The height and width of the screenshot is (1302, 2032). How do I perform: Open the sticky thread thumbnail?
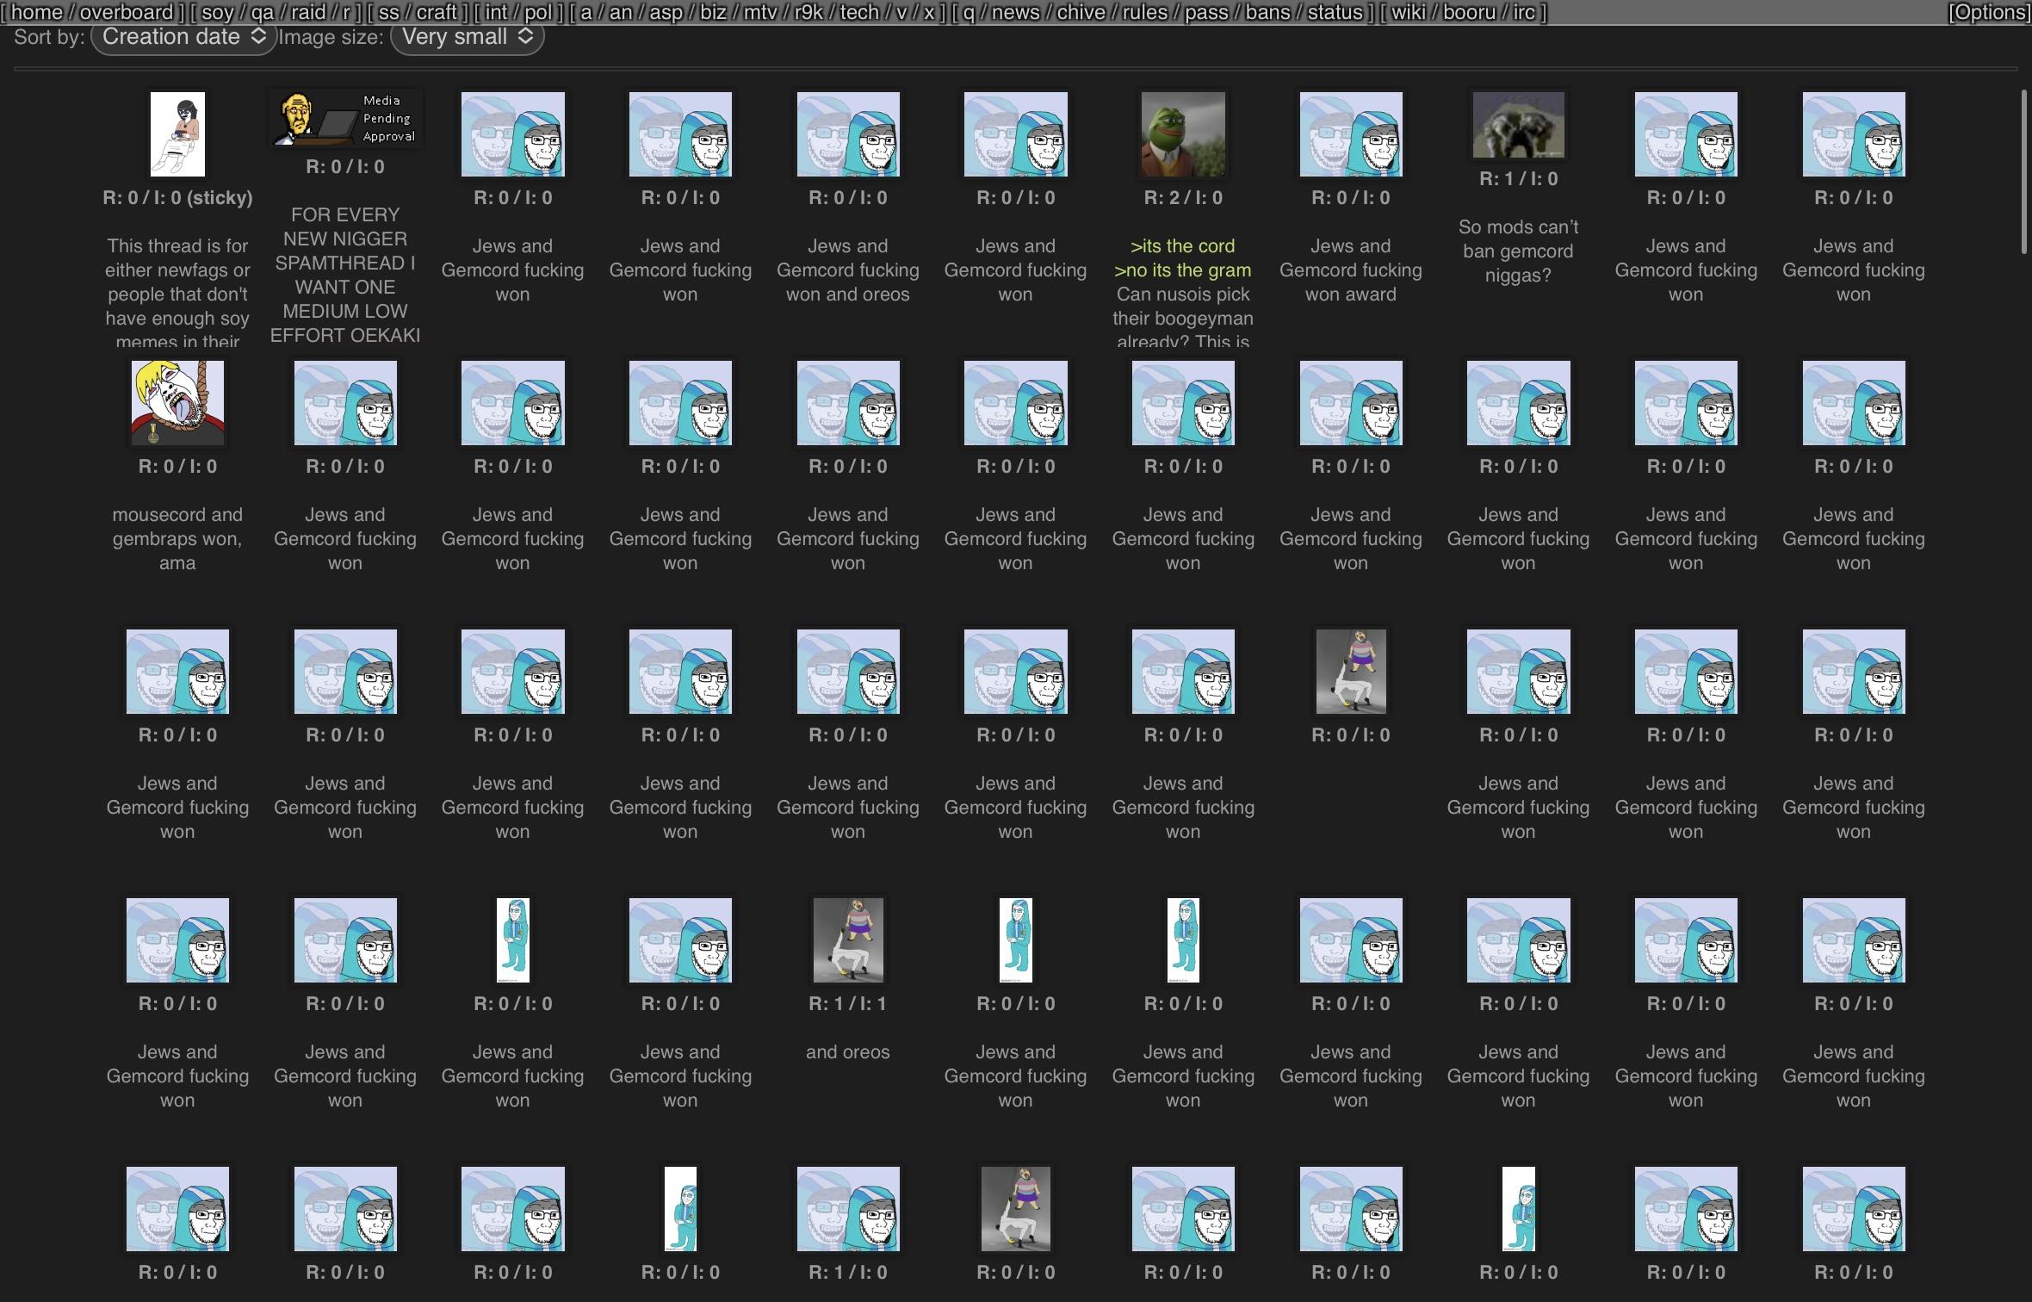tap(177, 134)
